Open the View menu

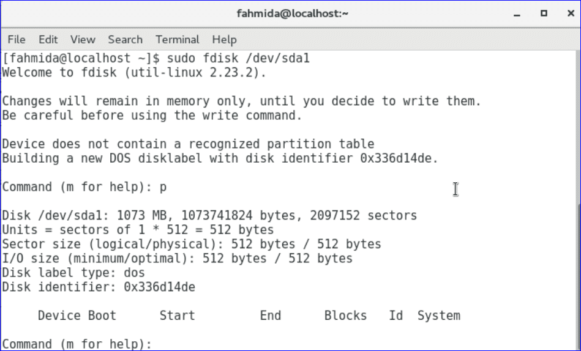83,40
